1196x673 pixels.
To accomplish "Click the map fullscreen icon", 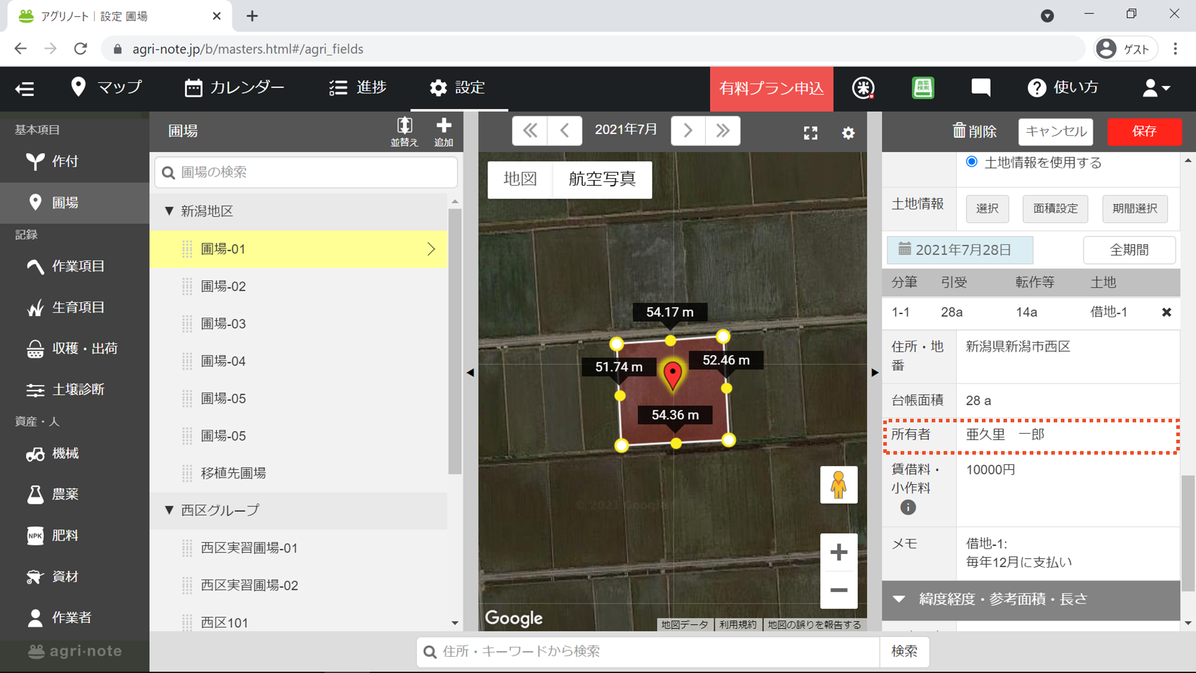I will (x=810, y=133).
